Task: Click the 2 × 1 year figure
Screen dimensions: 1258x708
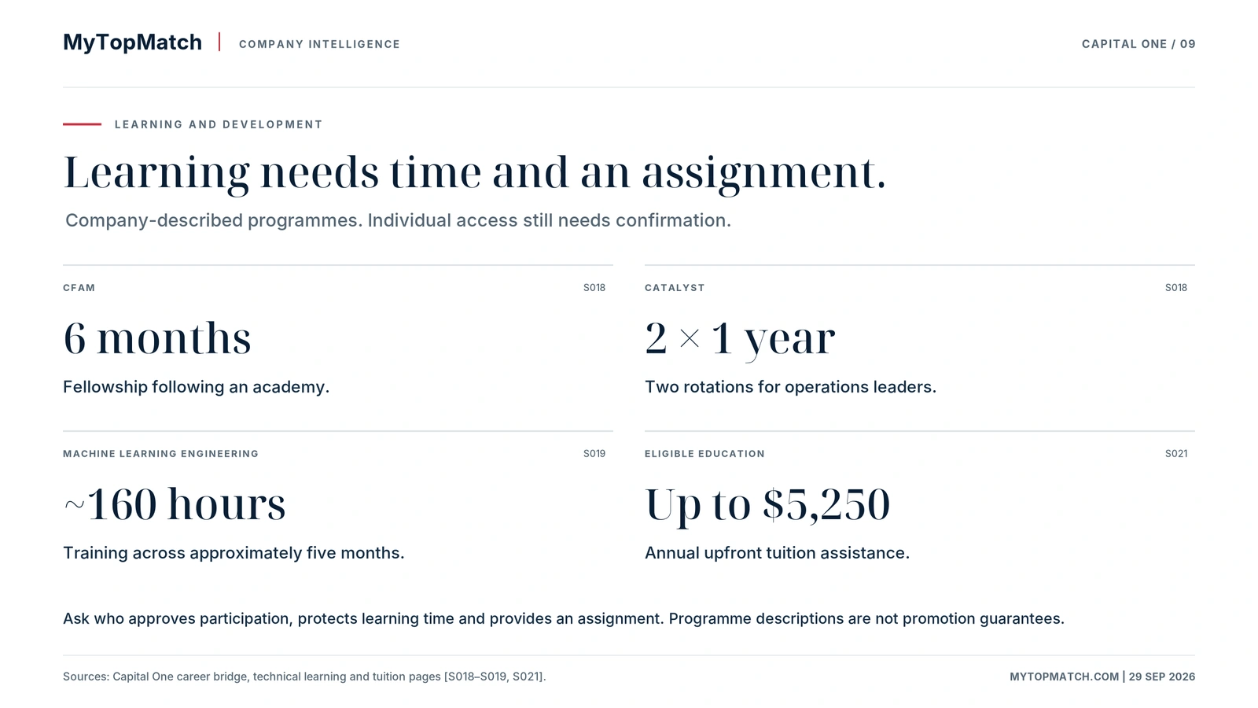Action: point(740,339)
